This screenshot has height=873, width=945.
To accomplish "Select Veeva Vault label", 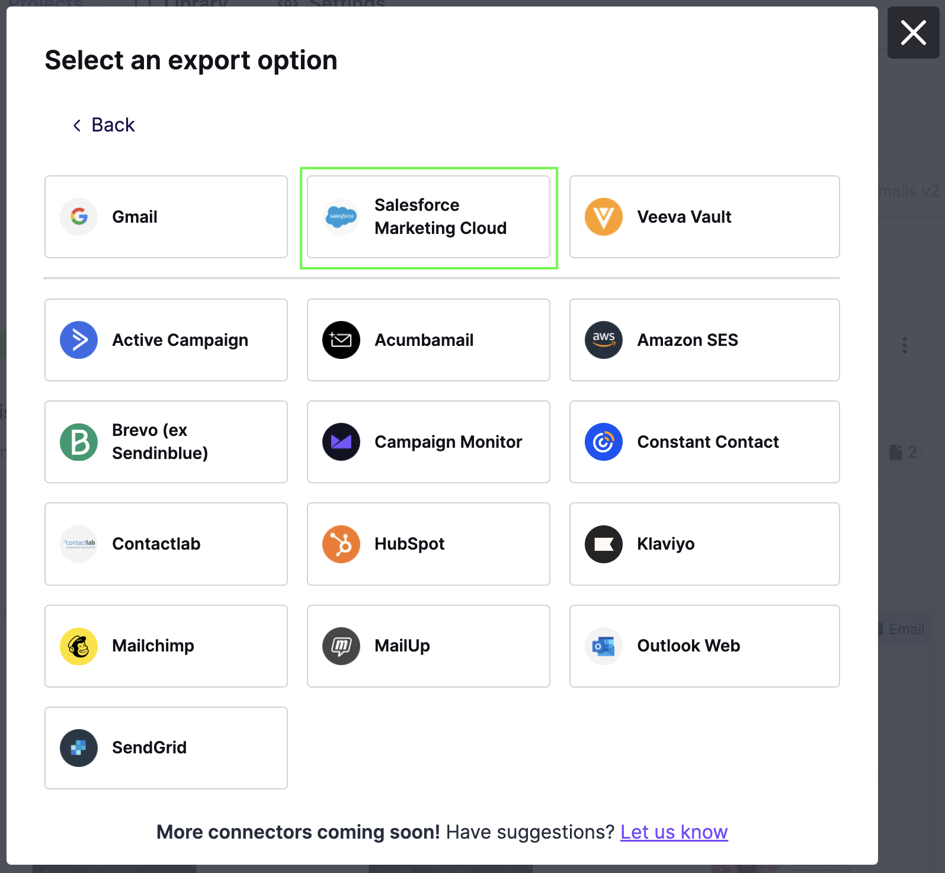I will [x=684, y=217].
